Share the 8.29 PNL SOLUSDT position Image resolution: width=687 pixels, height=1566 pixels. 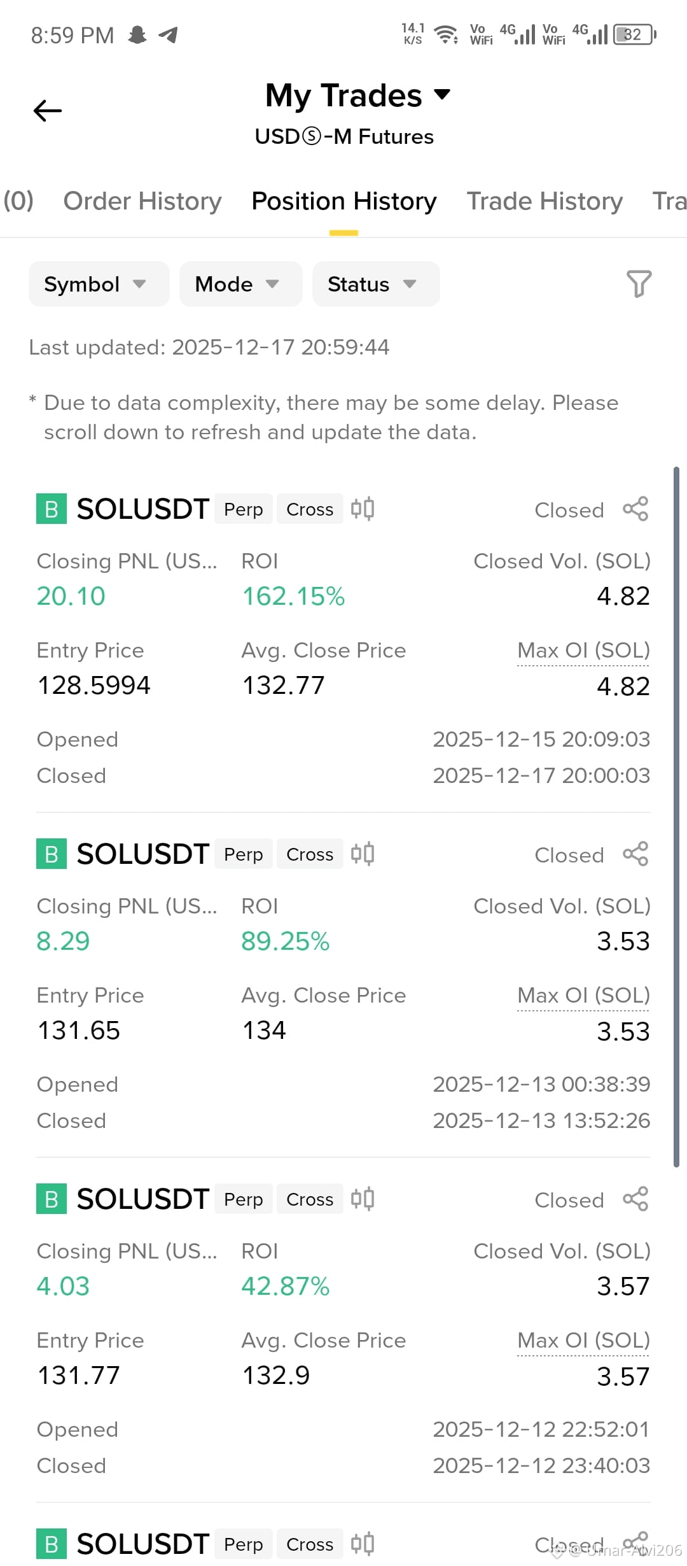click(x=635, y=854)
